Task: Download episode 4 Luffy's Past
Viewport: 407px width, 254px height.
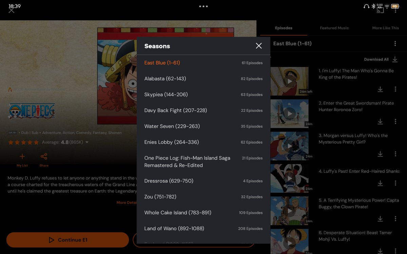Action: point(380,183)
